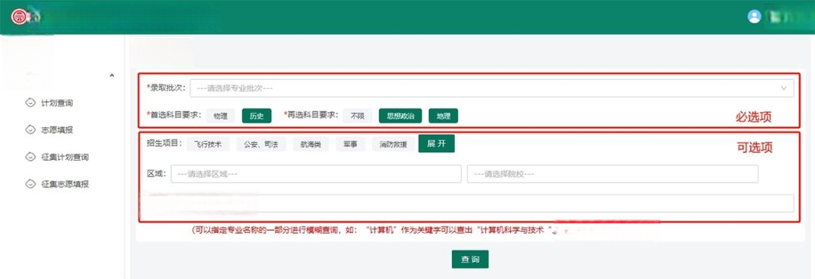Collapse the sidebar menu chevron
Viewport: 815px width, 279px height.
(112, 76)
